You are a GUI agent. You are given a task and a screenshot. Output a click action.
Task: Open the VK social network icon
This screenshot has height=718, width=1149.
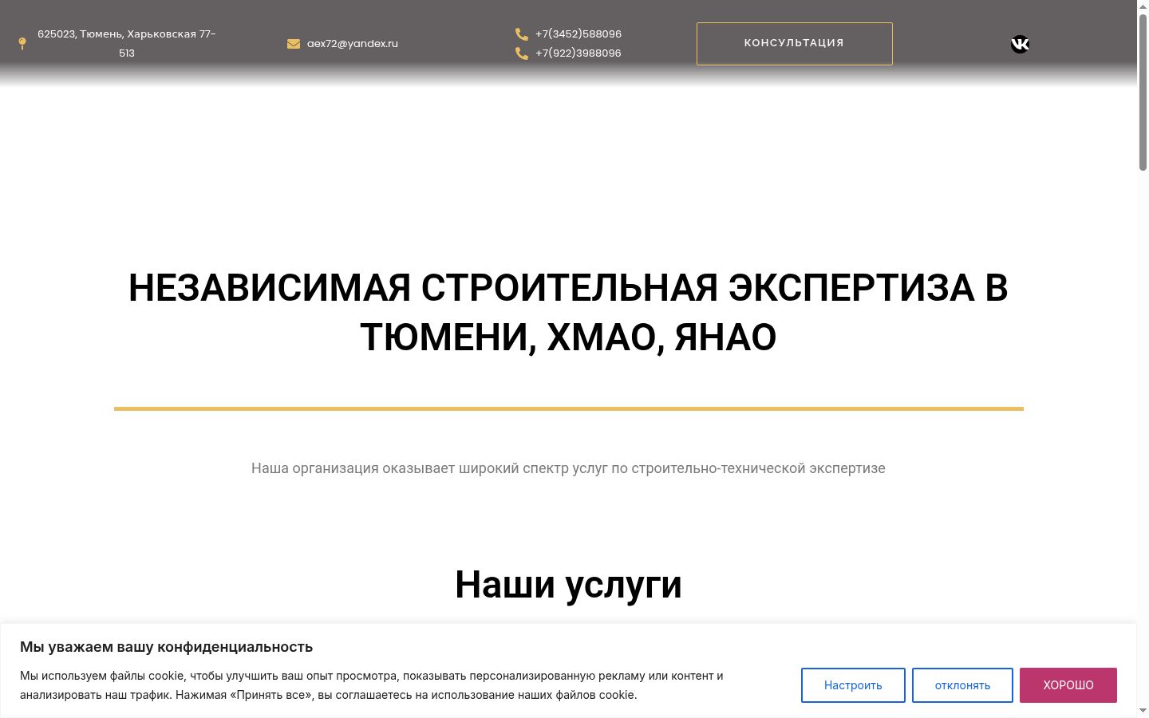coord(1020,44)
